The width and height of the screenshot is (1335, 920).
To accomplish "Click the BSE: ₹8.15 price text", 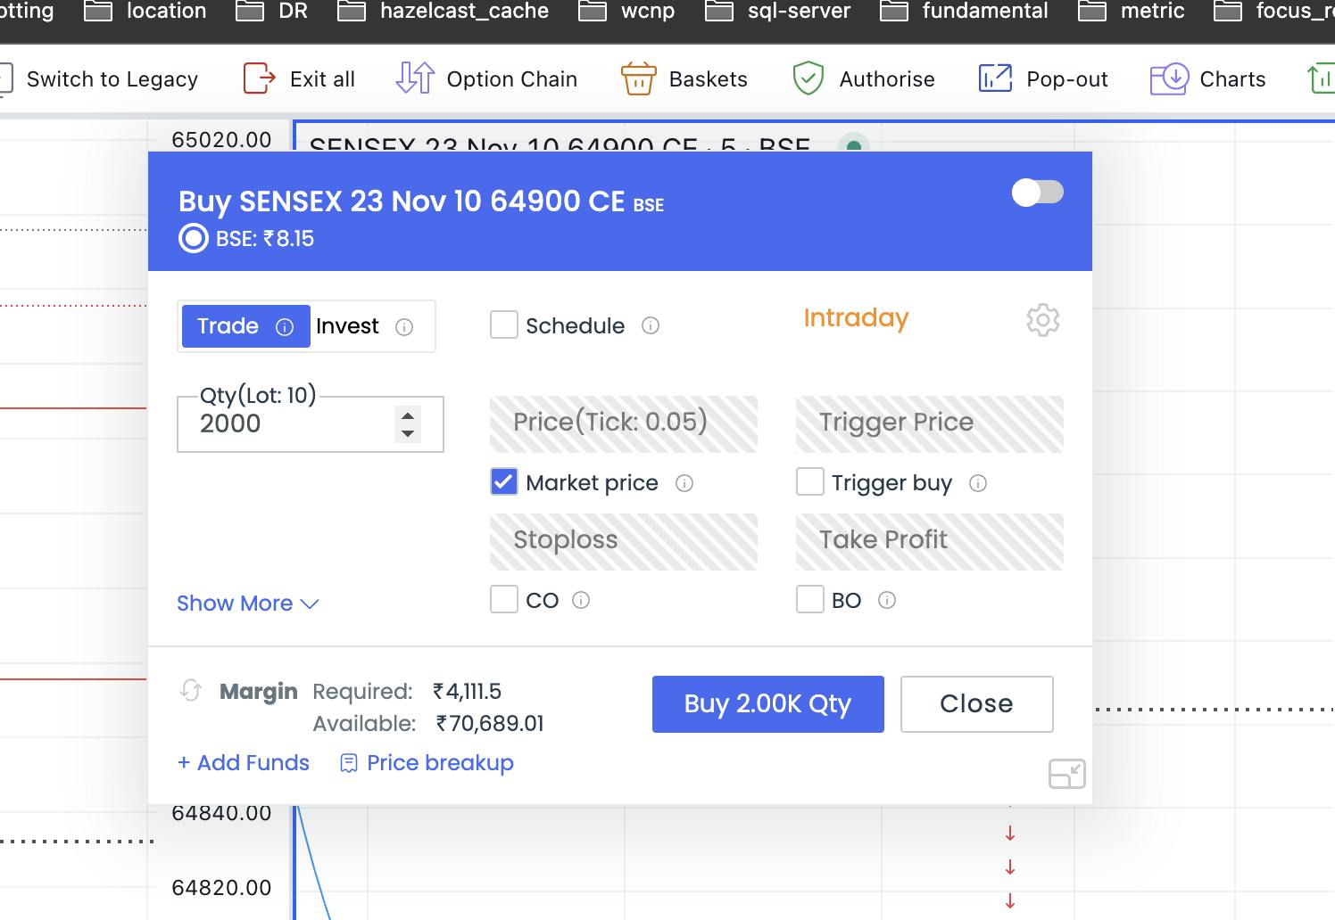I will 264,239.
